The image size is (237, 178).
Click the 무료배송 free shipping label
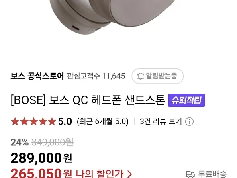pos(212,174)
